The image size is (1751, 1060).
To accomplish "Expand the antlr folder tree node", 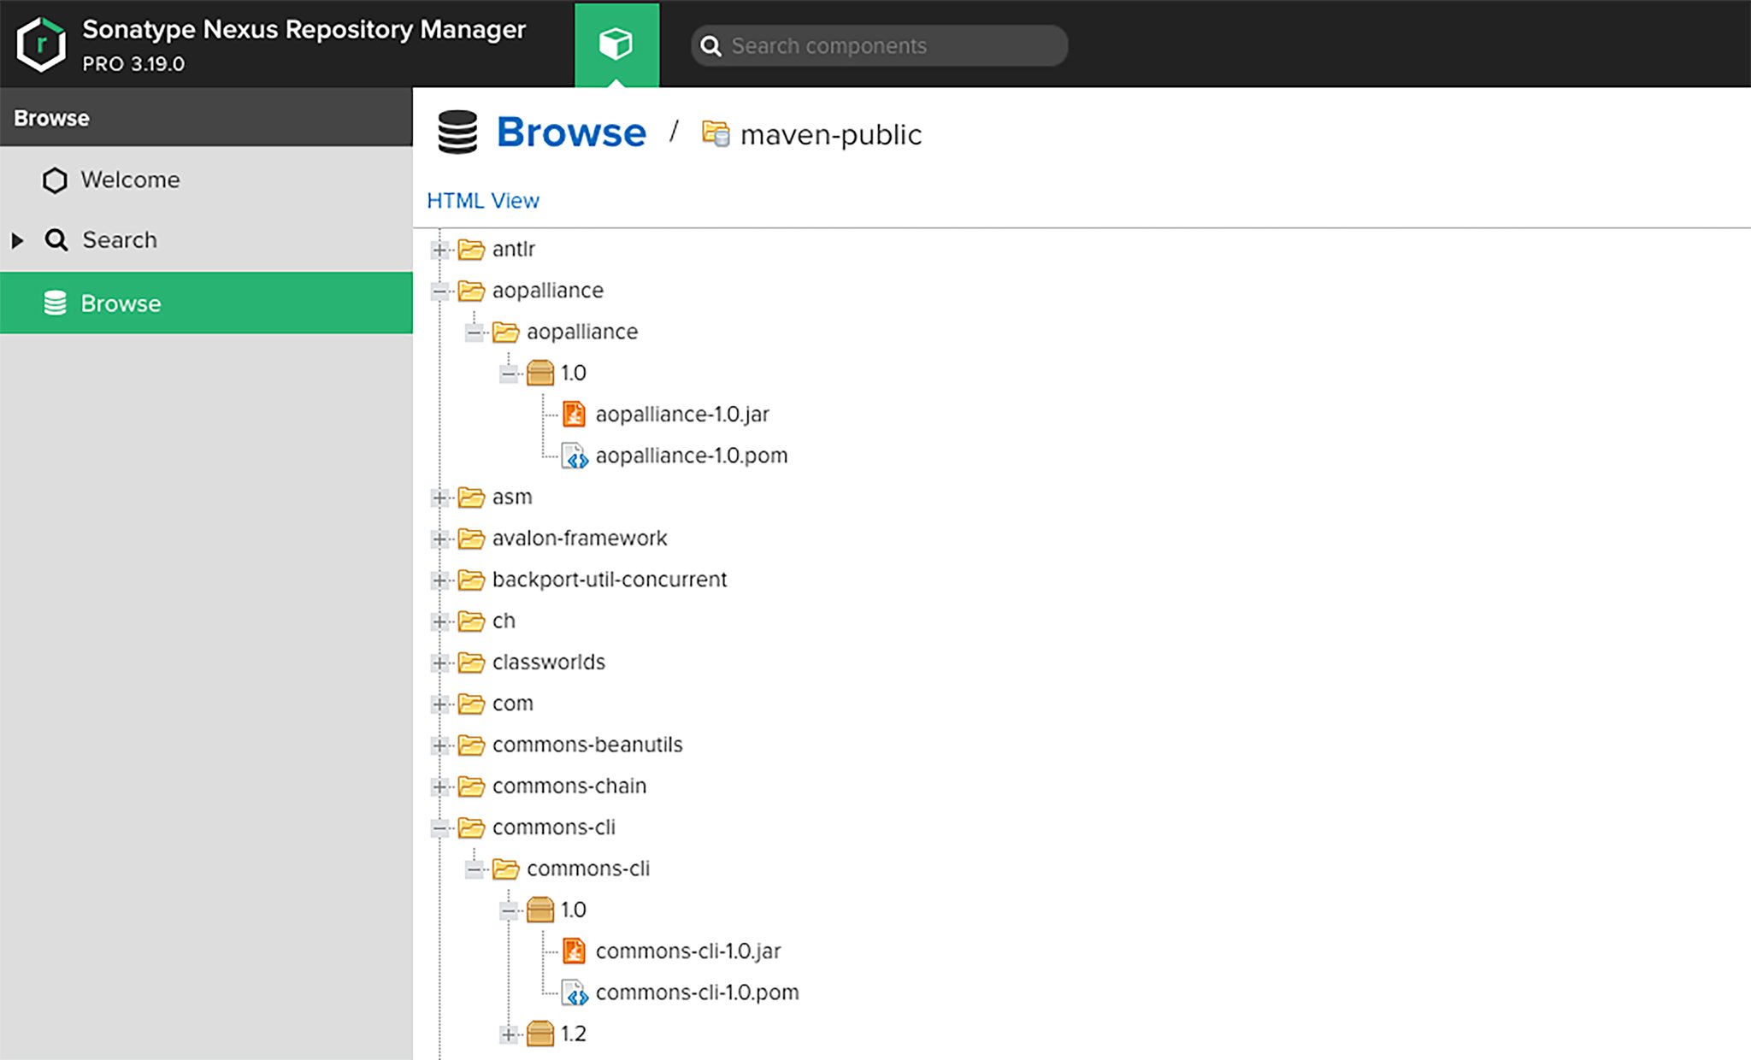I will (440, 248).
